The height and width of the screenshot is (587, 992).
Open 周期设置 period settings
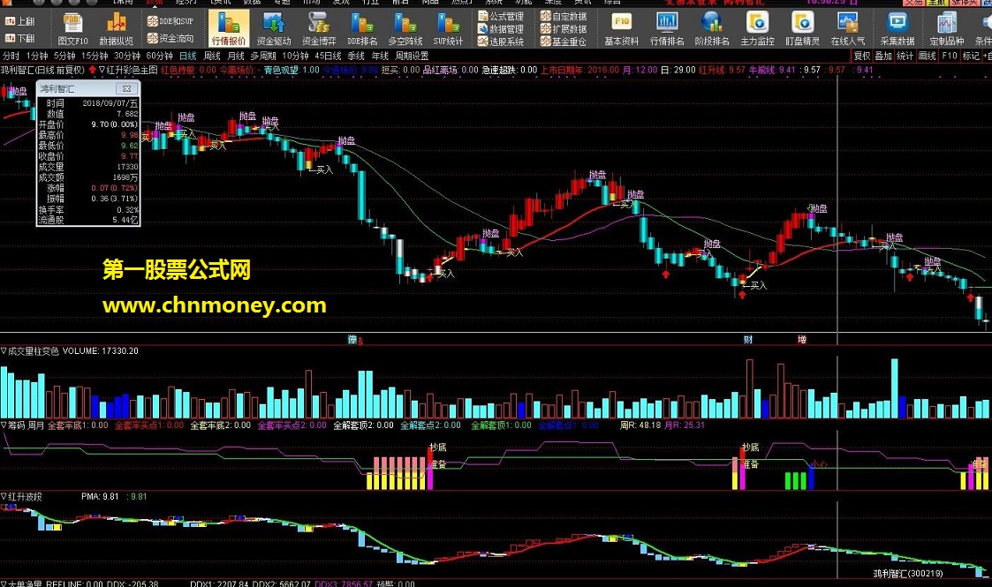(412, 56)
